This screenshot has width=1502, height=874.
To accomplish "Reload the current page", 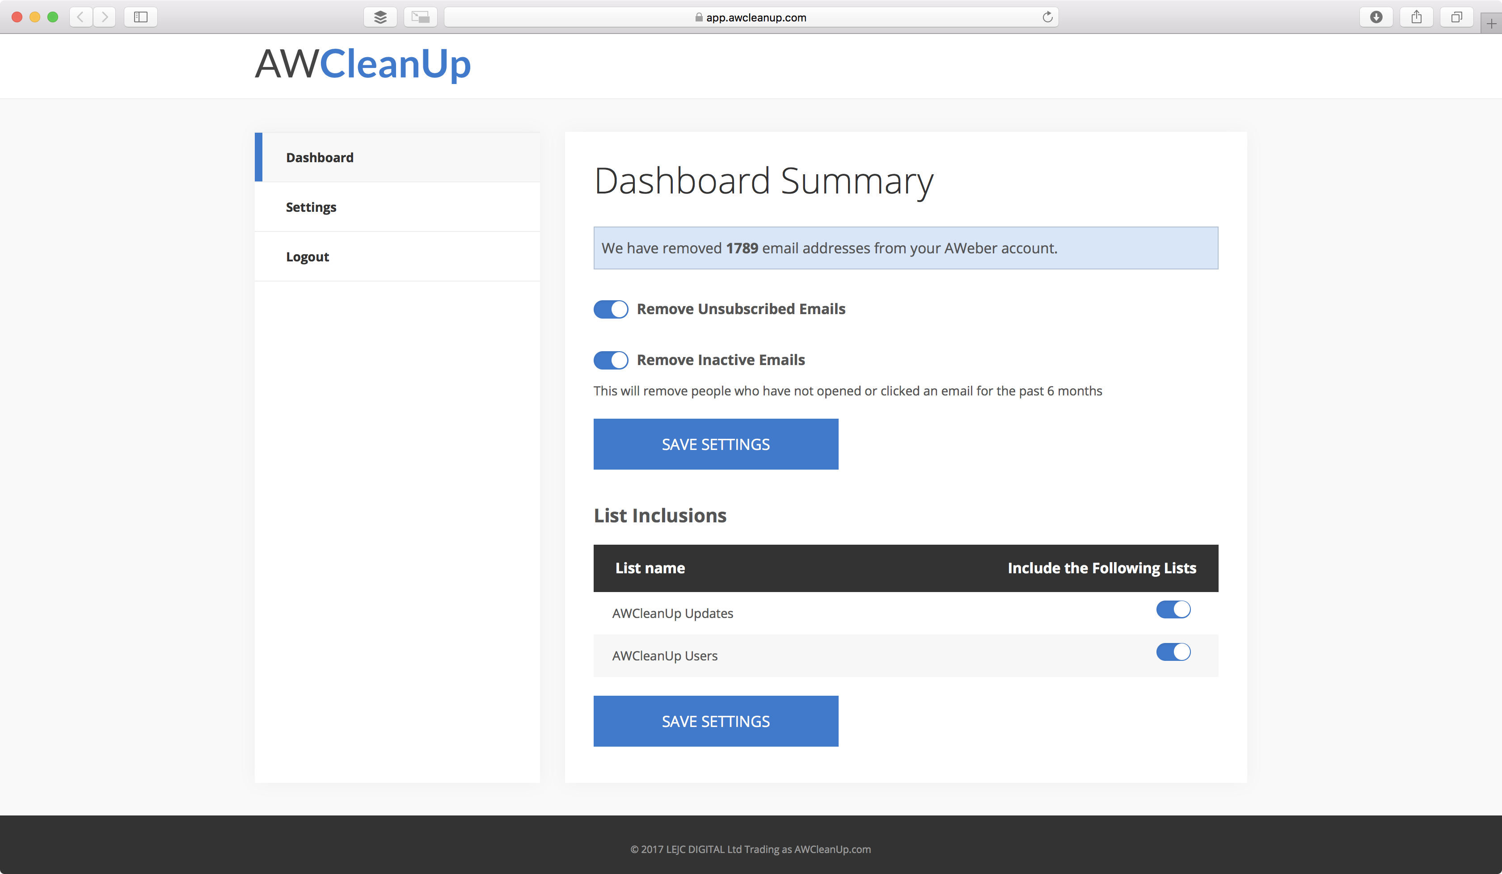I will coord(1047,17).
